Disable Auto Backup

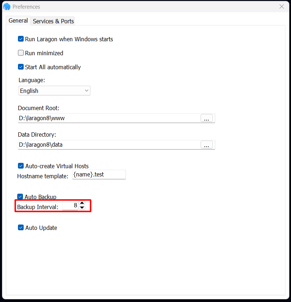pyautogui.click(x=20, y=197)
